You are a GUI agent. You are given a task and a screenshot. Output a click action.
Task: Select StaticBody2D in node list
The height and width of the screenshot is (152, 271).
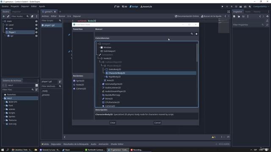[x=115, y=69]
